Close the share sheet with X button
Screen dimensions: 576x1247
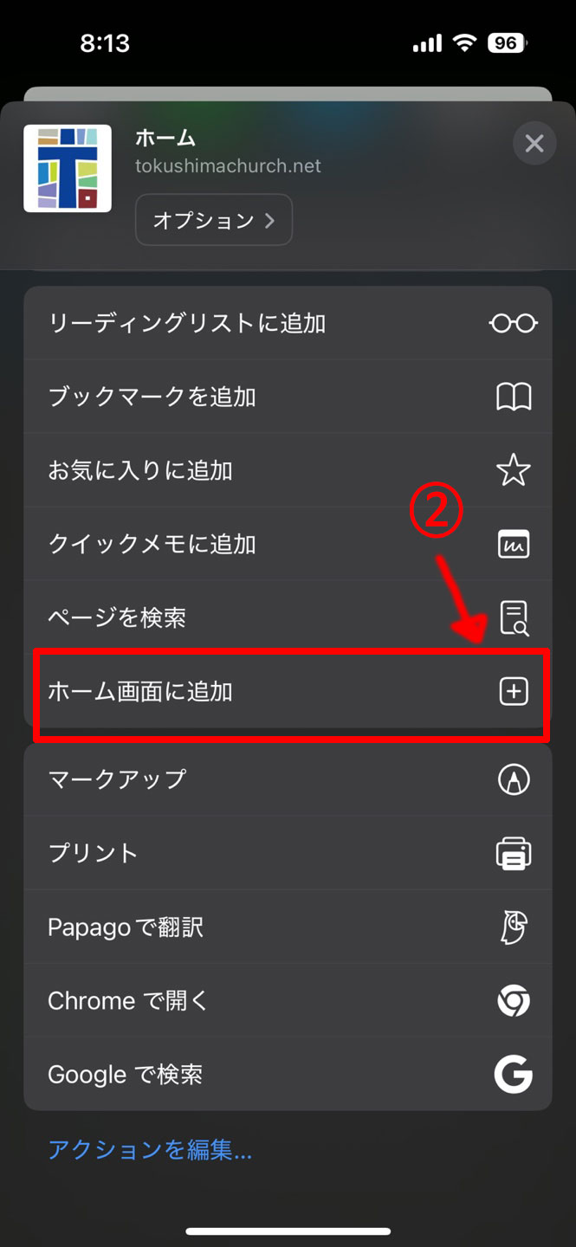point(534,143)
